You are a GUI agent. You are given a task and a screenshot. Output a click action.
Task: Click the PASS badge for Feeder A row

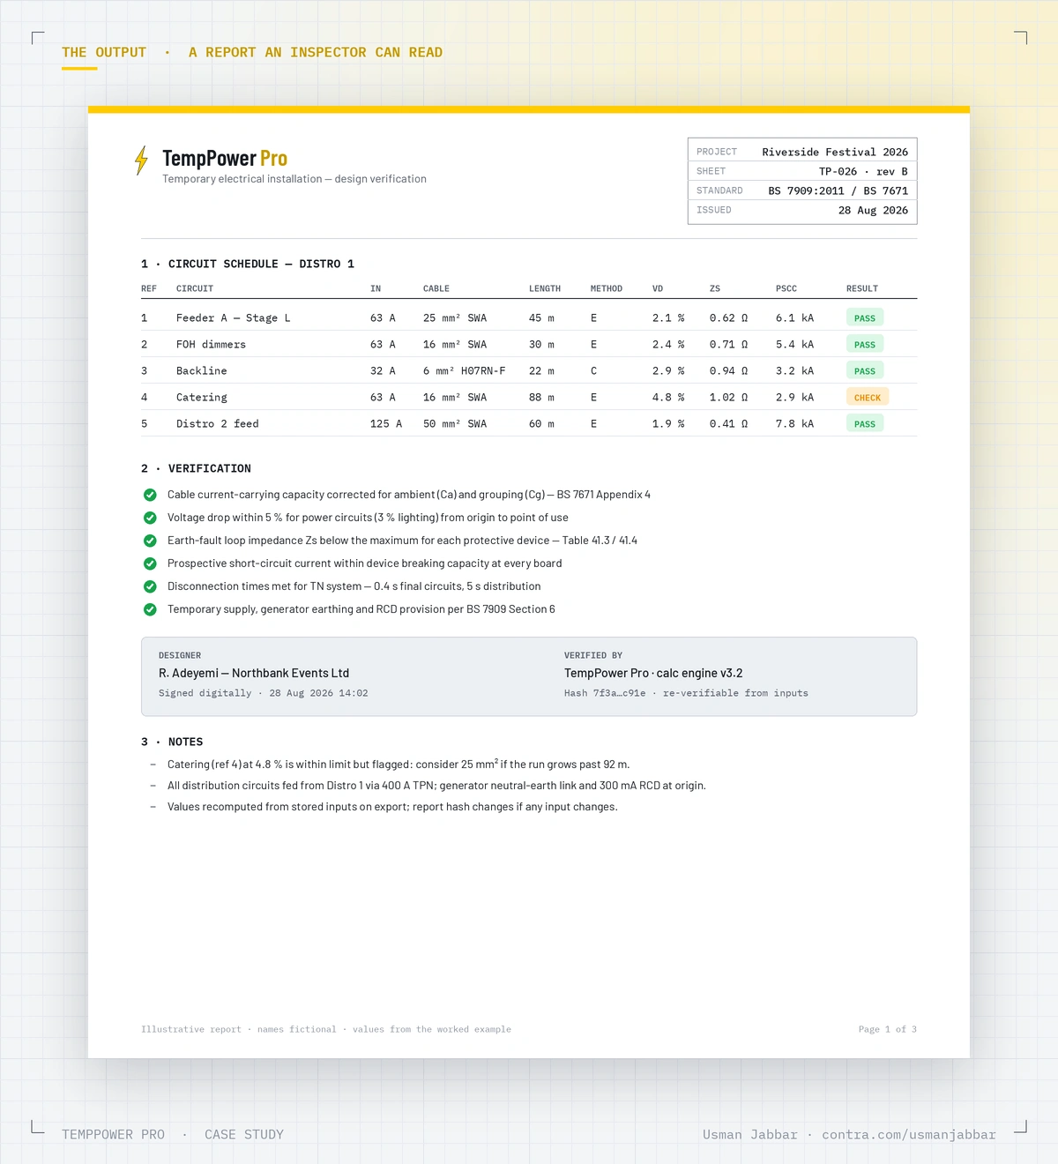[x=865, y=317]
